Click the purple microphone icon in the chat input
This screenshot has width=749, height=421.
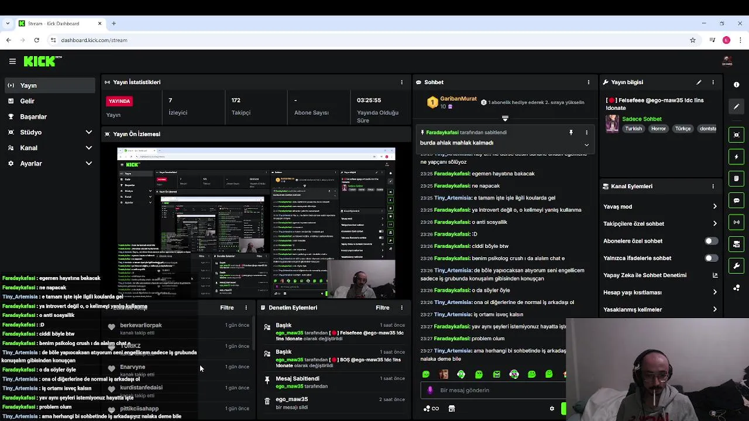tap(430, 390)
